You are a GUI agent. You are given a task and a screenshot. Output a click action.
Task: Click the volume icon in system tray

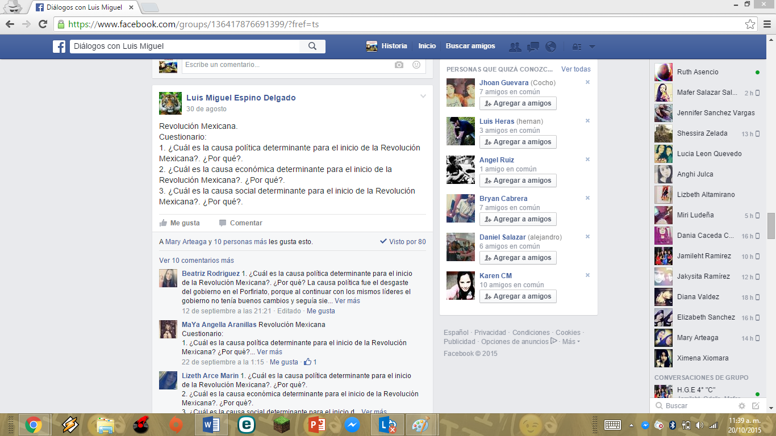pyautogui.click(x=699, y=425)
